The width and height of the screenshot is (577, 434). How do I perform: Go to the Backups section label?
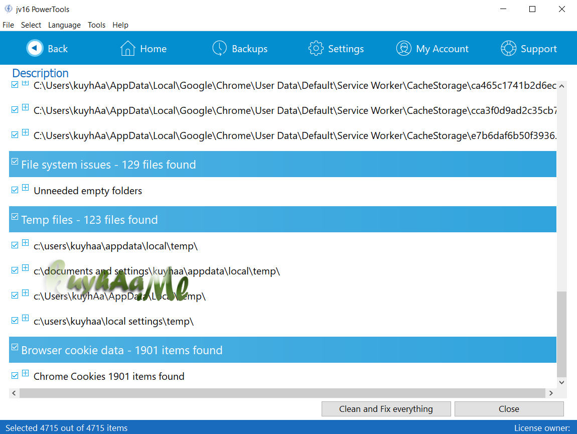point(249,49)
